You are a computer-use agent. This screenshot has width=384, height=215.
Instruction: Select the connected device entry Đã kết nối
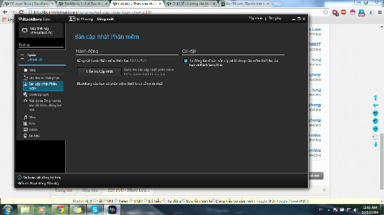pyautogui.click(x=41, y=57)
